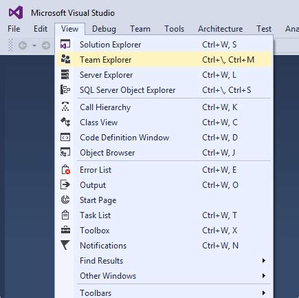Open Find Results submenu entry

pyautogui.click(x=164, y=261)
